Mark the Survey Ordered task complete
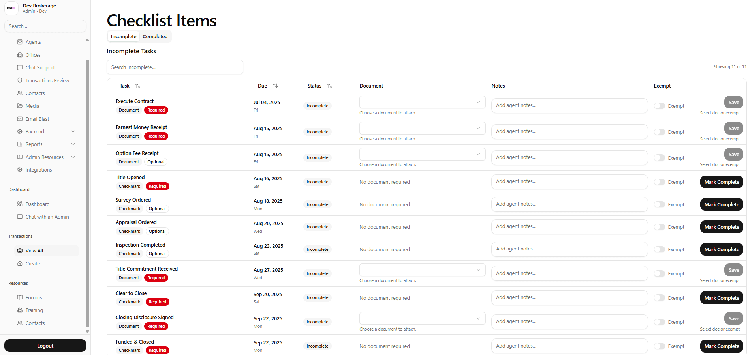The height and width of the screenshot is (355, 748). (x=721, y=204)
